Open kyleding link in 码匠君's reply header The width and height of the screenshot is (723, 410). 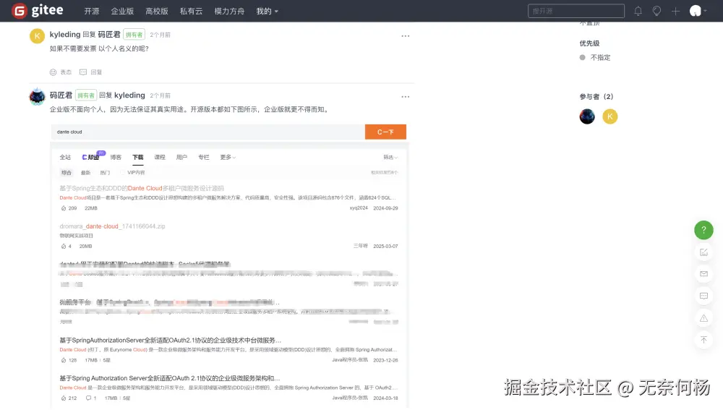pos(129,95)
